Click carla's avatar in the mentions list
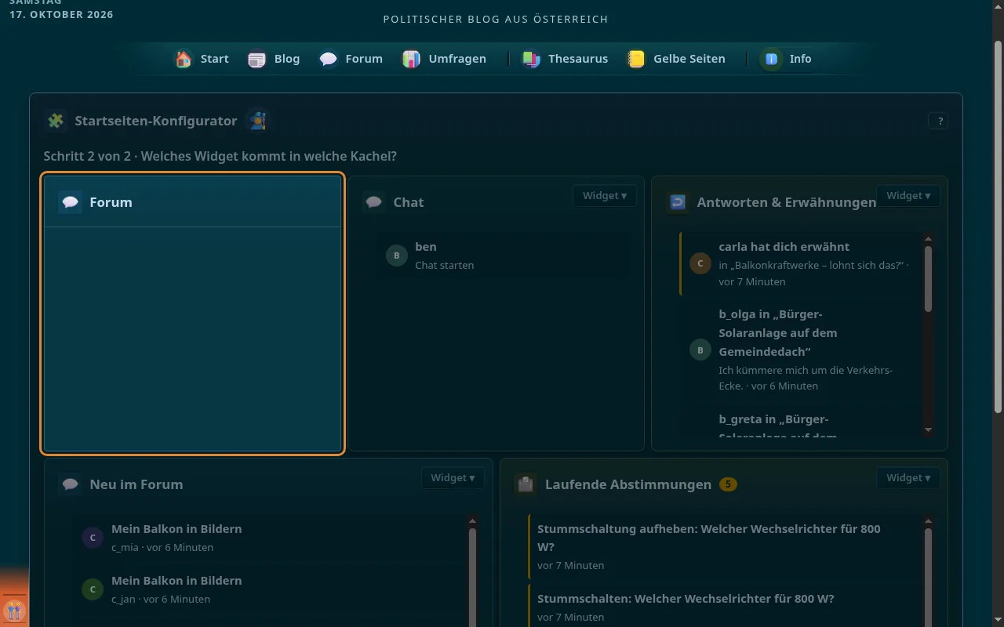This screenshot has height=627, width=1004. (x=700, y=263)
